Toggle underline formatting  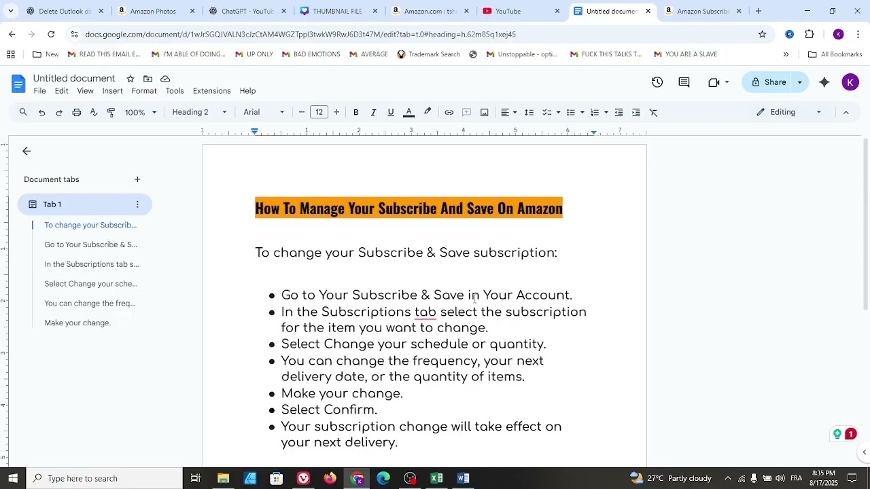(391, 112)
